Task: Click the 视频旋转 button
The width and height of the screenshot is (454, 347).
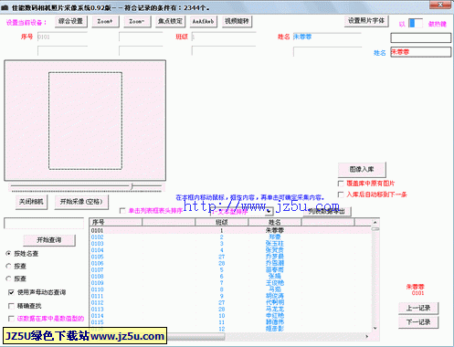Action: pos(238,21)
